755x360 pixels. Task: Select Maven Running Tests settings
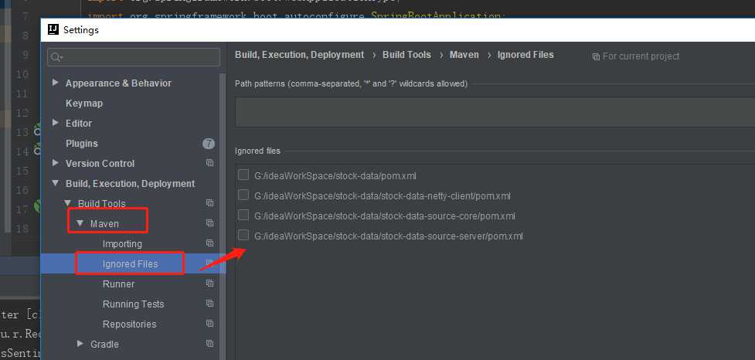134,304
